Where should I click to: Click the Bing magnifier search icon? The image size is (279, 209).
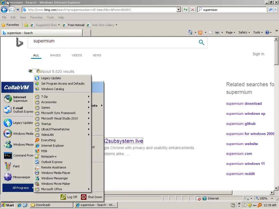[x=201, y=42]
